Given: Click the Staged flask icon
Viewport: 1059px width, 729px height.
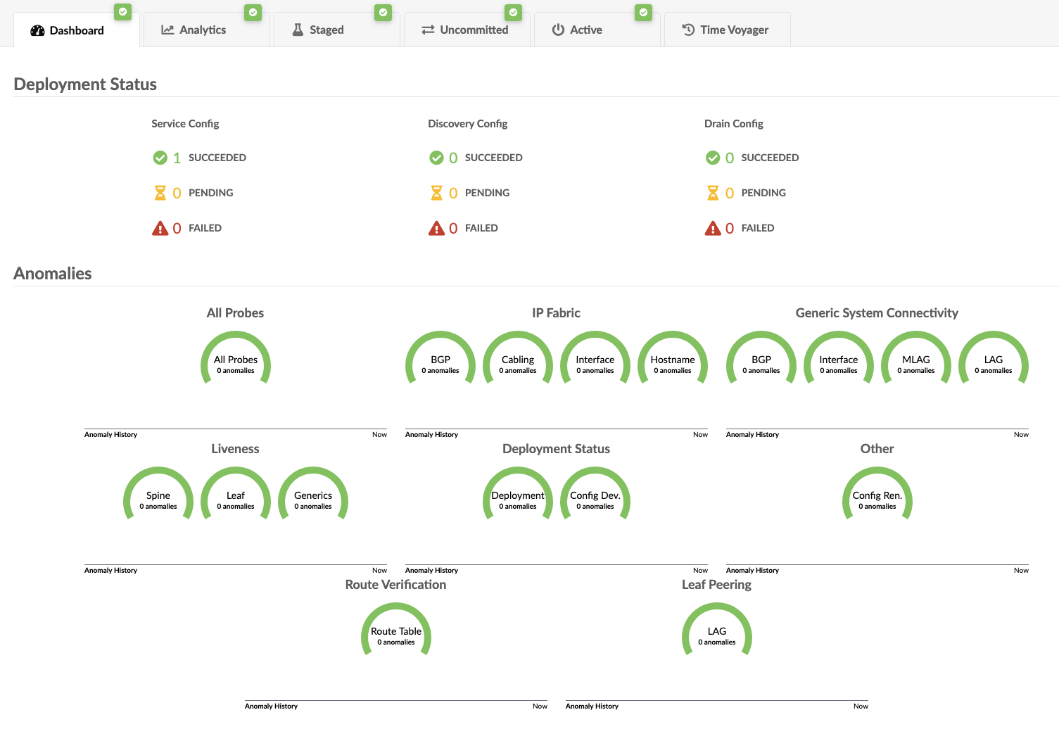Looking at the screenshot, I should tap(298, 30).
